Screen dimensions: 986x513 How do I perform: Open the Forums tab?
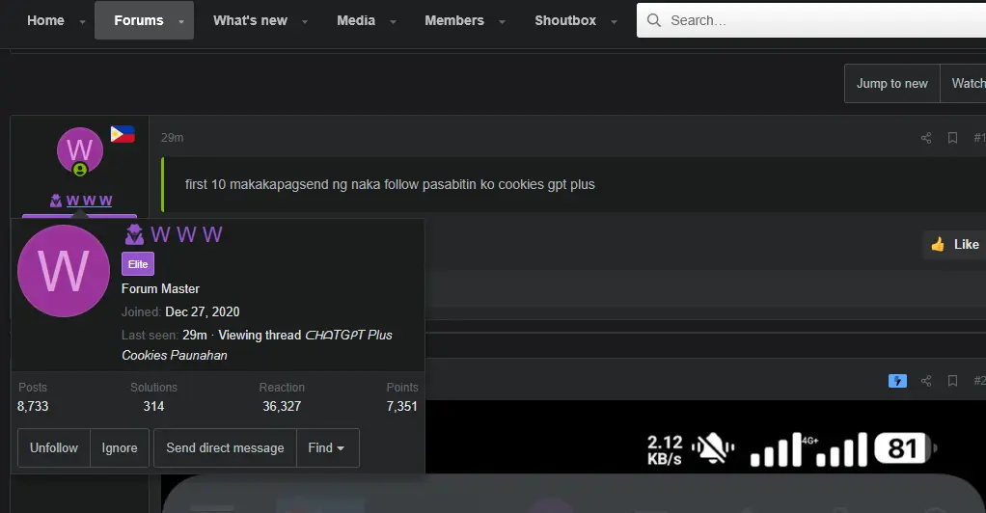coord(138,20)
